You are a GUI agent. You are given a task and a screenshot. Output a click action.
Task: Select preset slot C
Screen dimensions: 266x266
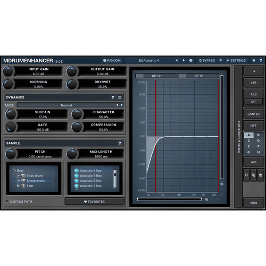tap(249, 141)
